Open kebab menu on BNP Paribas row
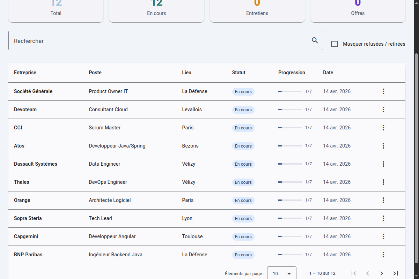The image size is (419, 279). pos(383,255)
